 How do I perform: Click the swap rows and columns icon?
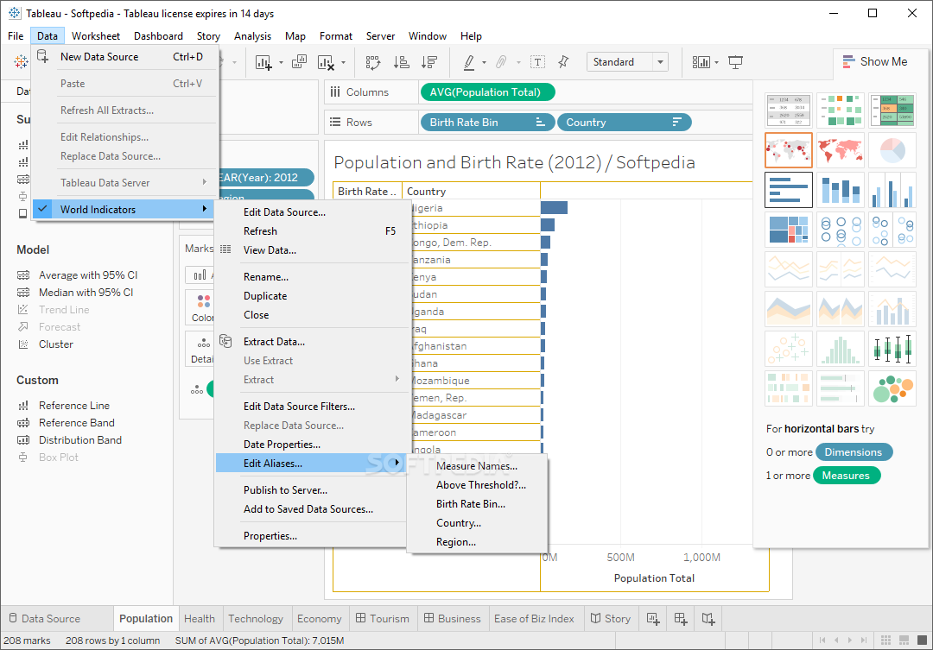(373, 62)
